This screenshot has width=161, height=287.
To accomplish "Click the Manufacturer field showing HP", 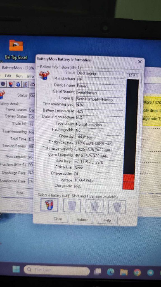I will click(x=100, y=79).
